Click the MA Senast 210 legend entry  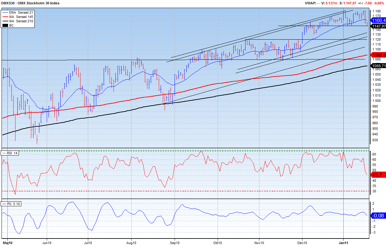(21, 21)
